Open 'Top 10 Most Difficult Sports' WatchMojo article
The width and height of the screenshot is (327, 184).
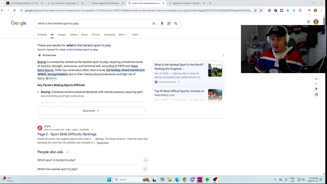point(179,93)
